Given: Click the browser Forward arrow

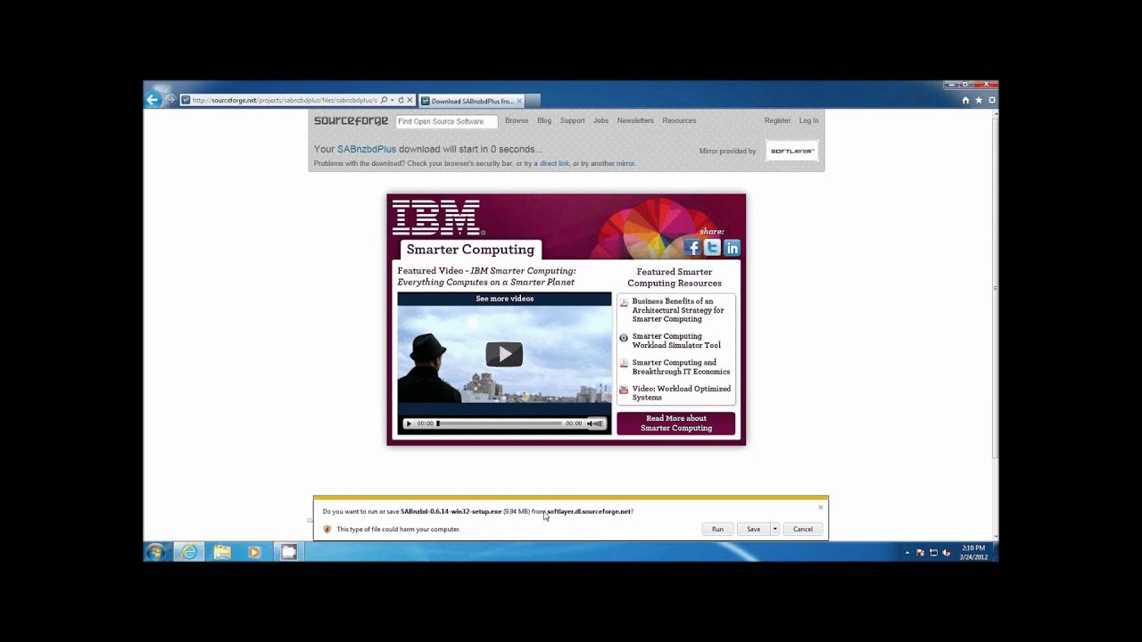Looking at the screenshot, I should point(170,100).
